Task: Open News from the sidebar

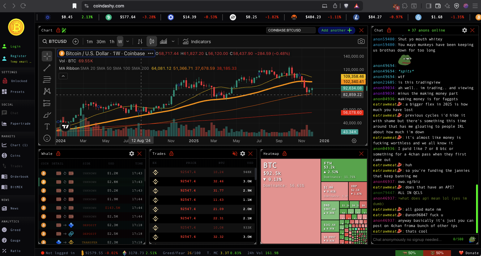Action: pos(10,209)
